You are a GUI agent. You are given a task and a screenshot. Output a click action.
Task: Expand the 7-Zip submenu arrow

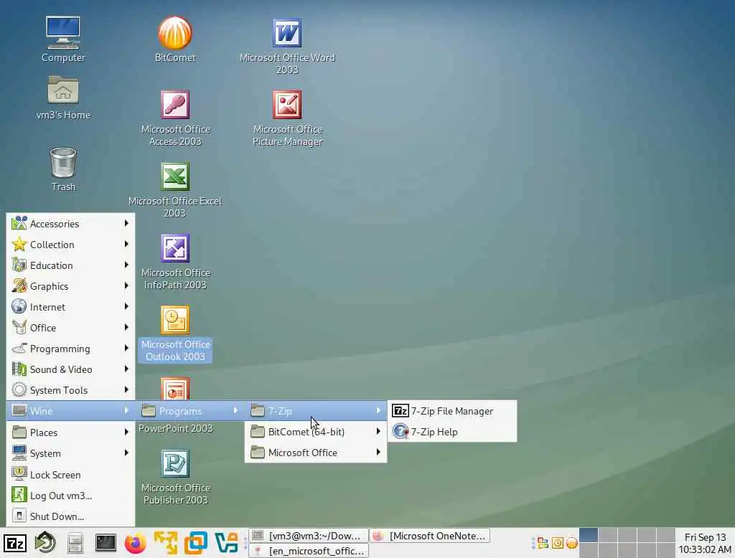point(378,411)
